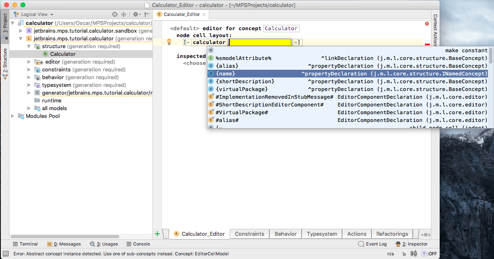Viewport: 494px width, 259px height.
Task: Switch to the Typesystem tab
Action: tap(322, 234)
